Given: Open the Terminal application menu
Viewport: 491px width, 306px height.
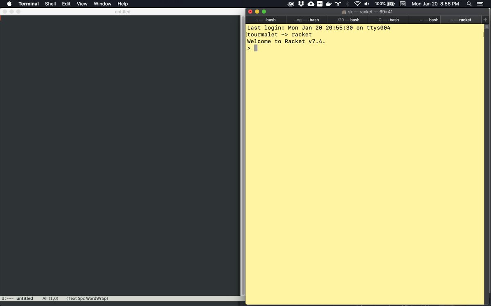Looking at the screenshot, I should pos(29,4).
